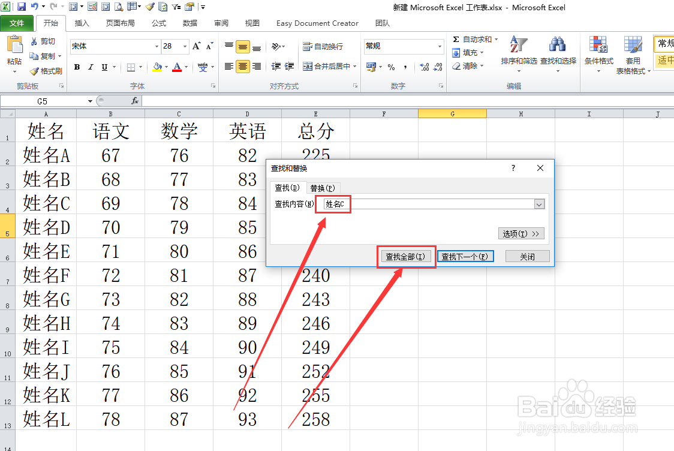This screenshot has width=674, height=451.
Task: Open 排序和筛选 sort and filter
Action: point(519,53)
